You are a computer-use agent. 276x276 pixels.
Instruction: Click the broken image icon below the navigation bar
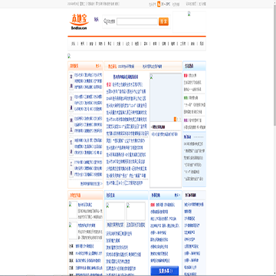(69, 56)
